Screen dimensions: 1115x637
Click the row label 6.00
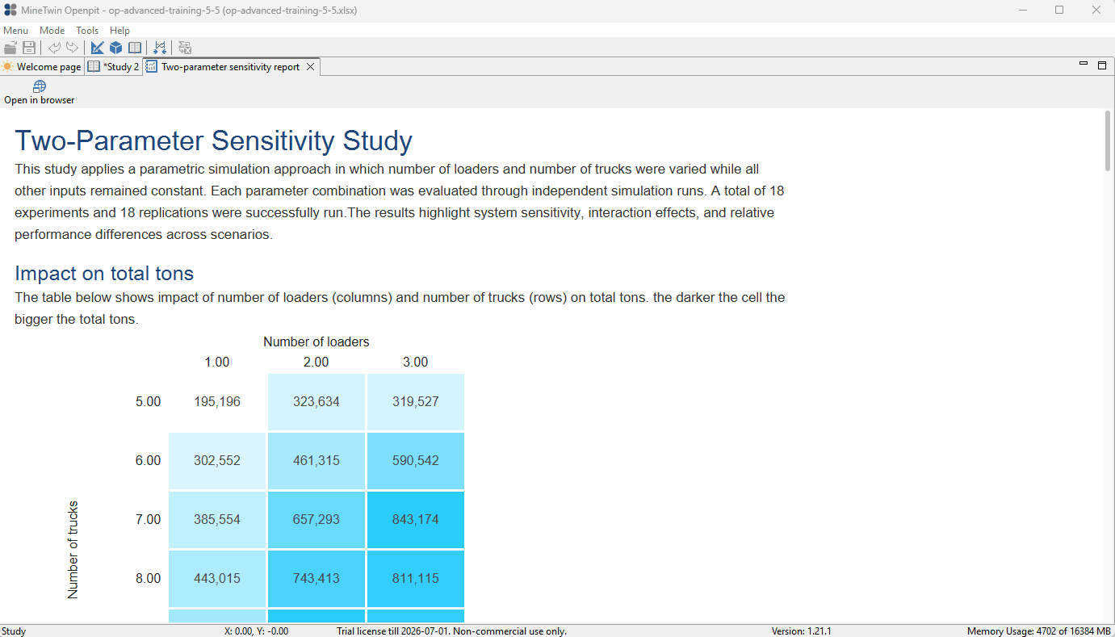coord(149,460)
